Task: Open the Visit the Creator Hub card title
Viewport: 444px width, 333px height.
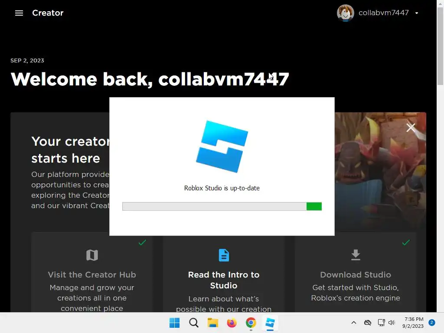Action: click(x=92, y=274)
